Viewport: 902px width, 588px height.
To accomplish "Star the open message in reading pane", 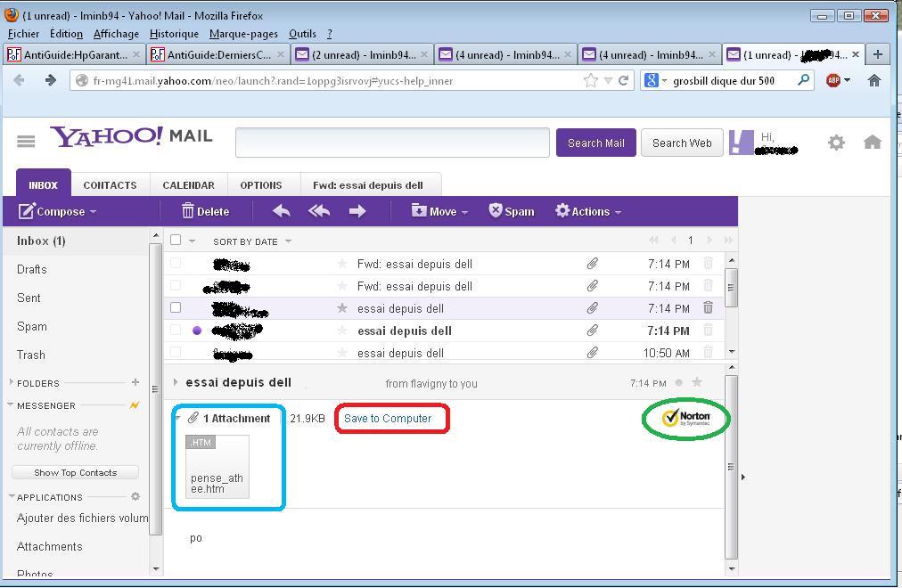I will pos(697,382).
